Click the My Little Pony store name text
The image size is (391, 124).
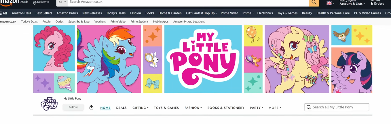72,99
